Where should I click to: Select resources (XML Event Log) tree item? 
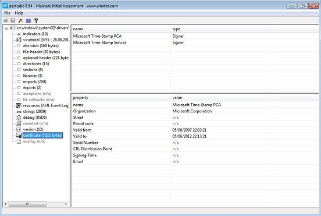[x=46, y=105]
